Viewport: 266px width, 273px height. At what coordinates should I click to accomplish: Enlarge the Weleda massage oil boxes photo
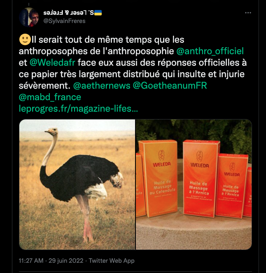(194, 184)
